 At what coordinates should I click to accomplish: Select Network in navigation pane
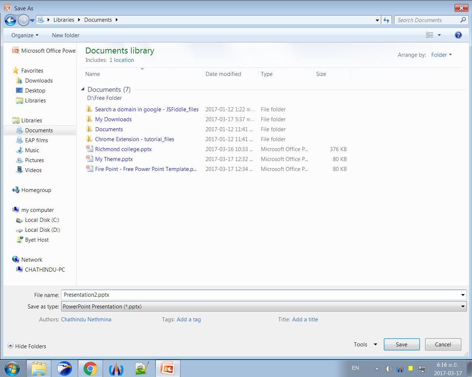[27, 260]
